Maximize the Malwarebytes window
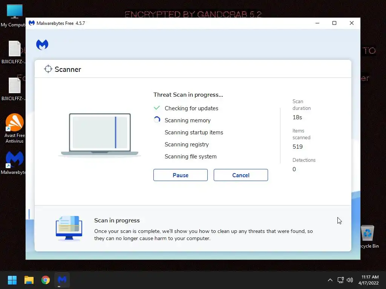Screen dimensions: 386x289 tap(334, 23)
